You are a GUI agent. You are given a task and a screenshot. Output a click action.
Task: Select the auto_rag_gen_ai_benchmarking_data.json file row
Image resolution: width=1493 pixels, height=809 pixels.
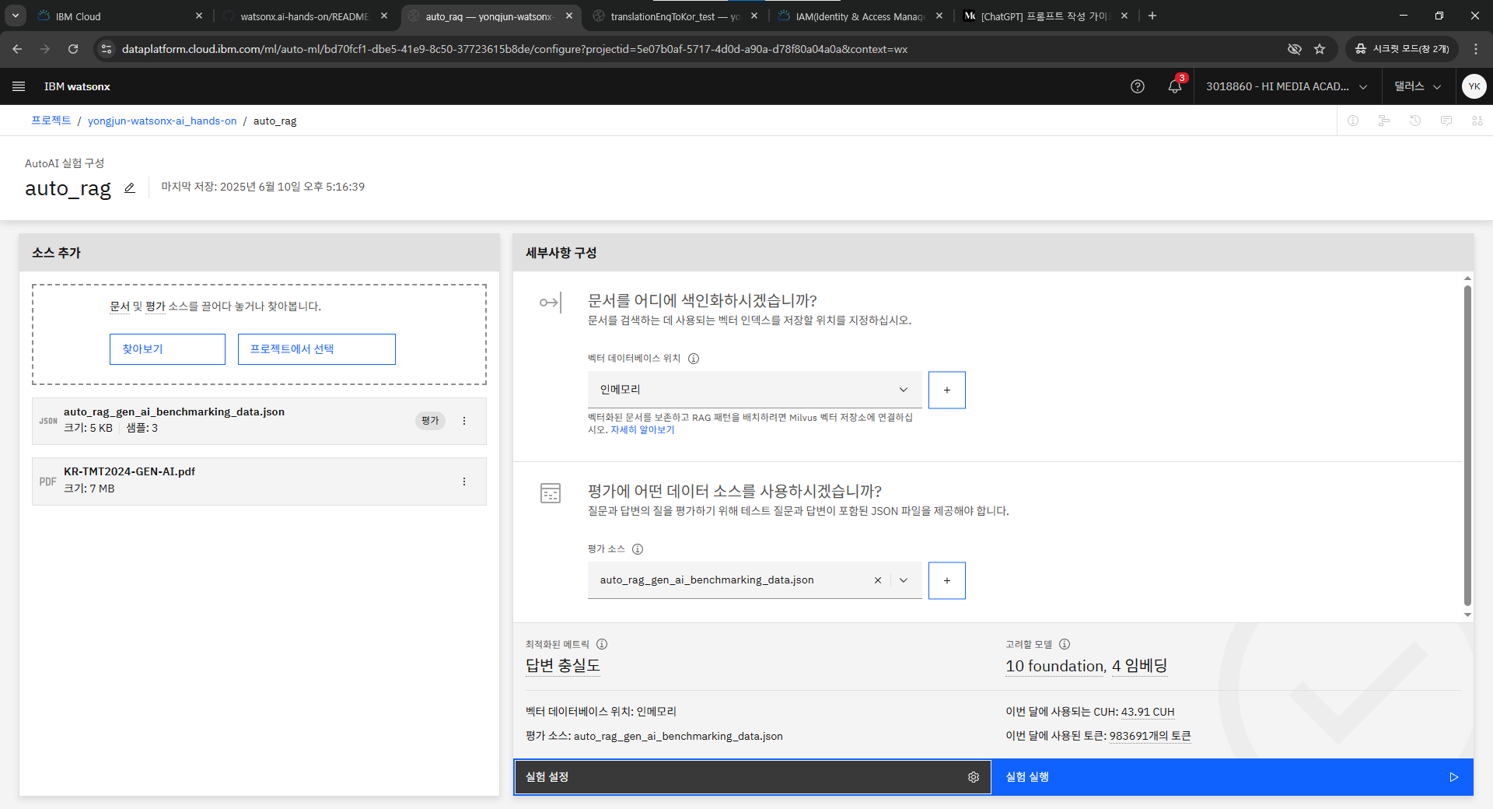coord(259,421)
